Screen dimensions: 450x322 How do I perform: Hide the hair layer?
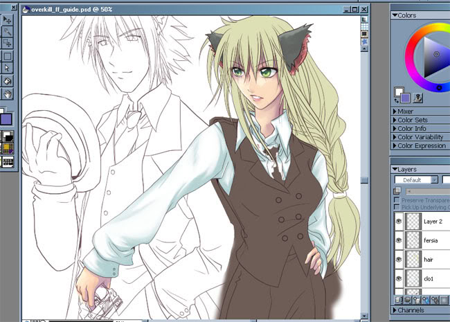398,258
